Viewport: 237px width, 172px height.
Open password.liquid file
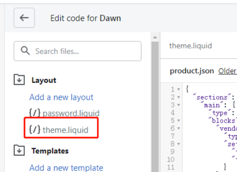(x=71, y=113)
